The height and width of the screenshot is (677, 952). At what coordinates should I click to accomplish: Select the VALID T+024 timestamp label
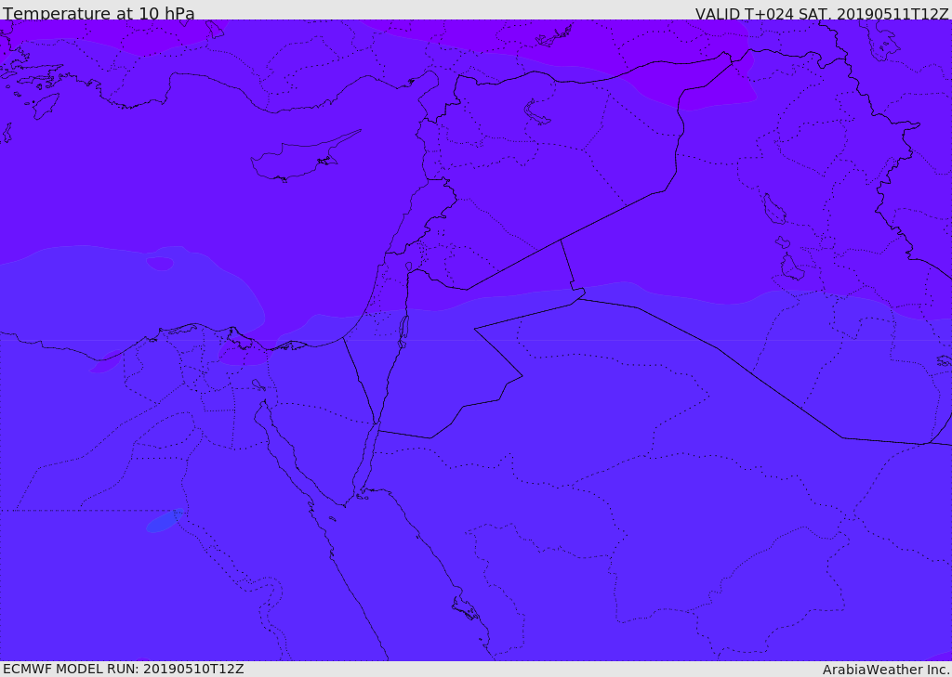(x=822, y=14)
